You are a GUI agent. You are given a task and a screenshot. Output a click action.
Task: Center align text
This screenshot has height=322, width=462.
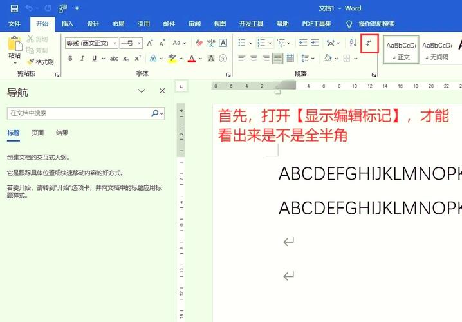pos(254,59)
